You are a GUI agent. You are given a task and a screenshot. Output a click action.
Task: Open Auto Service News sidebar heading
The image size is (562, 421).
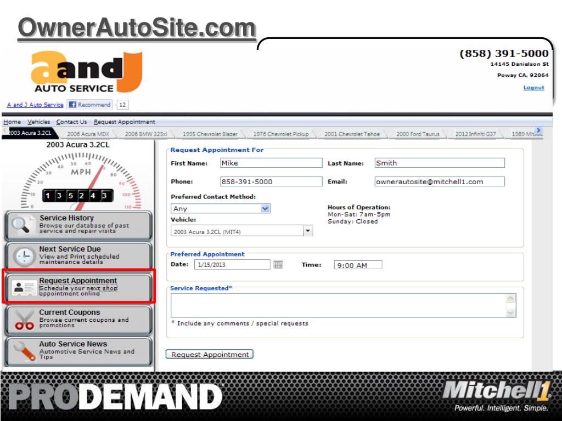(73, 344)
